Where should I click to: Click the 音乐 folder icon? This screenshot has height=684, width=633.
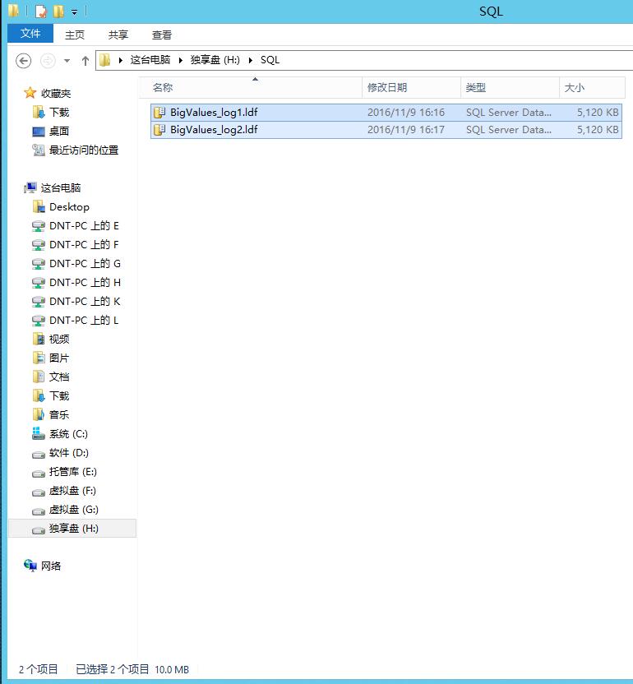coord(39,414)
